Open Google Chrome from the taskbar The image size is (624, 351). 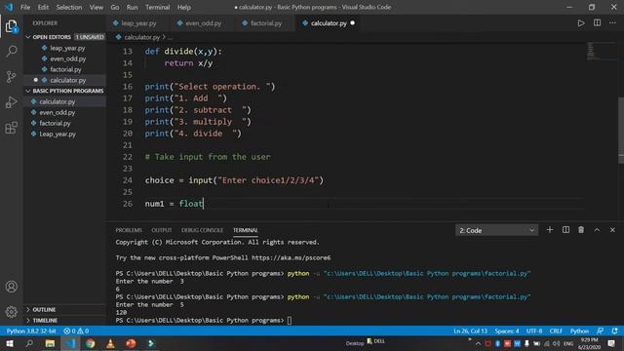tap(91, 343)
